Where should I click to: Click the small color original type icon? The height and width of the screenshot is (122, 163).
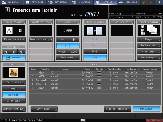(20, 30)
